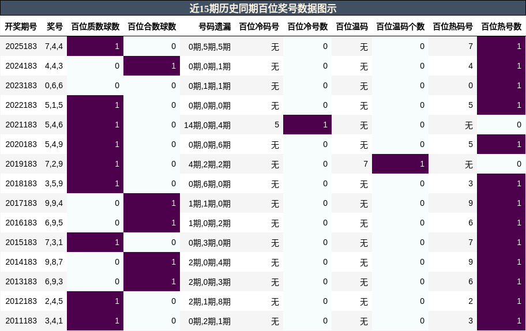Image resolution: width=526 pixels, height=331 pixels.
Task: Select period cell 2011183
Action: point(21,321)
